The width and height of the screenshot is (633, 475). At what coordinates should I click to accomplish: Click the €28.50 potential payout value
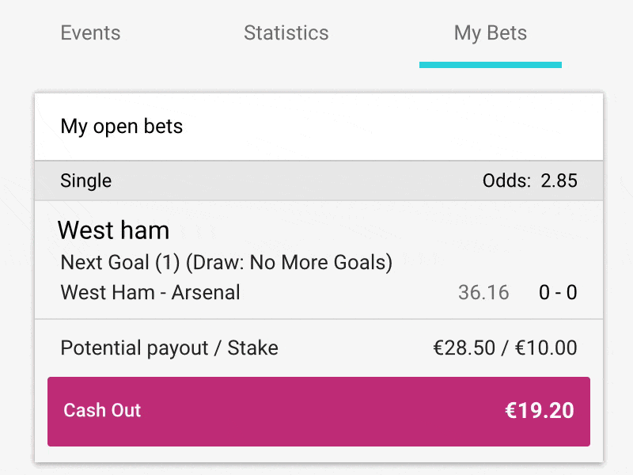click(x=464, y=348)
